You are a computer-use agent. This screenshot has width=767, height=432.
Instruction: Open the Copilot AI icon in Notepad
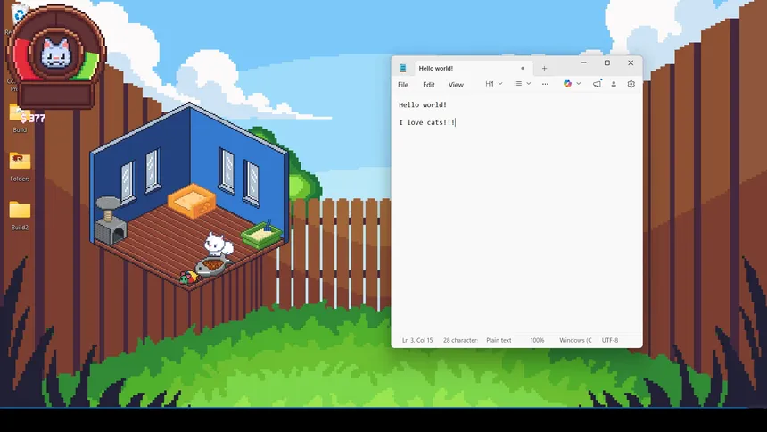point(567,84)
